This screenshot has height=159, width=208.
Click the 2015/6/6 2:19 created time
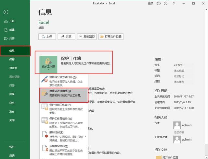click(182, 102)
